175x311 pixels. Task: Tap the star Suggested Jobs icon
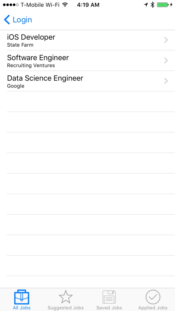[66, 297]
